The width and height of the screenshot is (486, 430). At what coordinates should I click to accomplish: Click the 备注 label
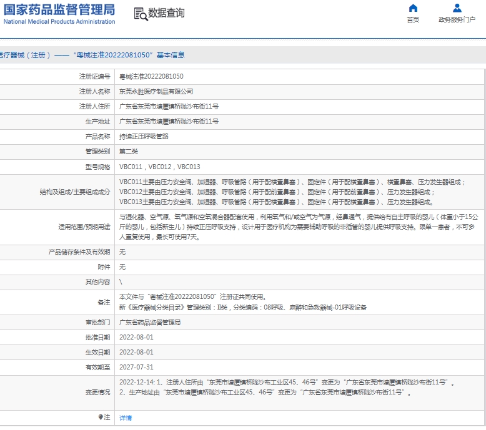104,302
